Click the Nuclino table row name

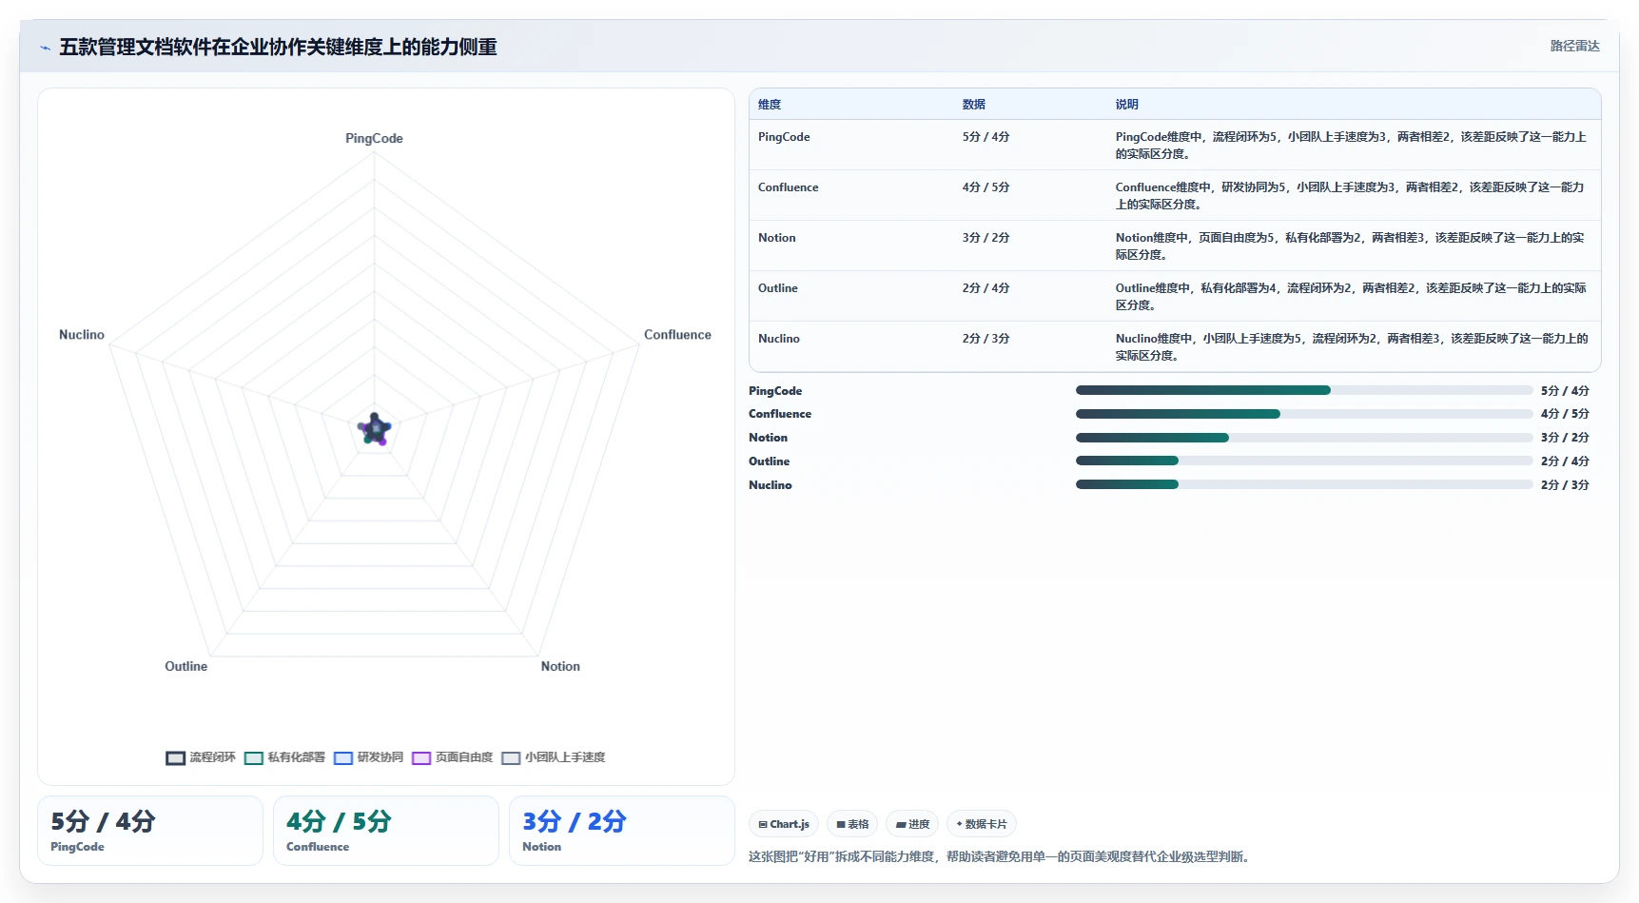[x=778, y=339]
